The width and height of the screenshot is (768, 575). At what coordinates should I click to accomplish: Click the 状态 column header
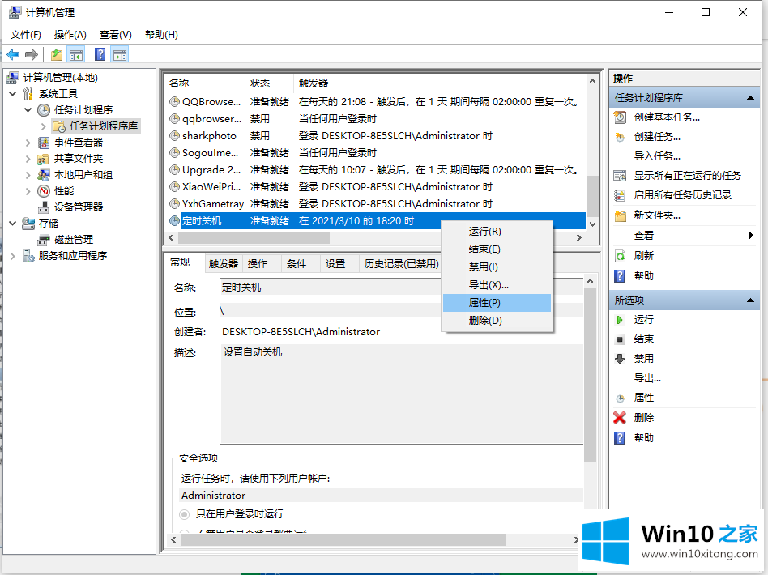tap(268, 83)
